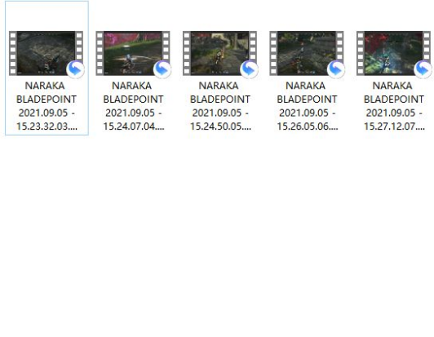Viewport: 434px width, 337px height.
Task: Click the file name ending 15.24.07.04
Action: [134, 106]
